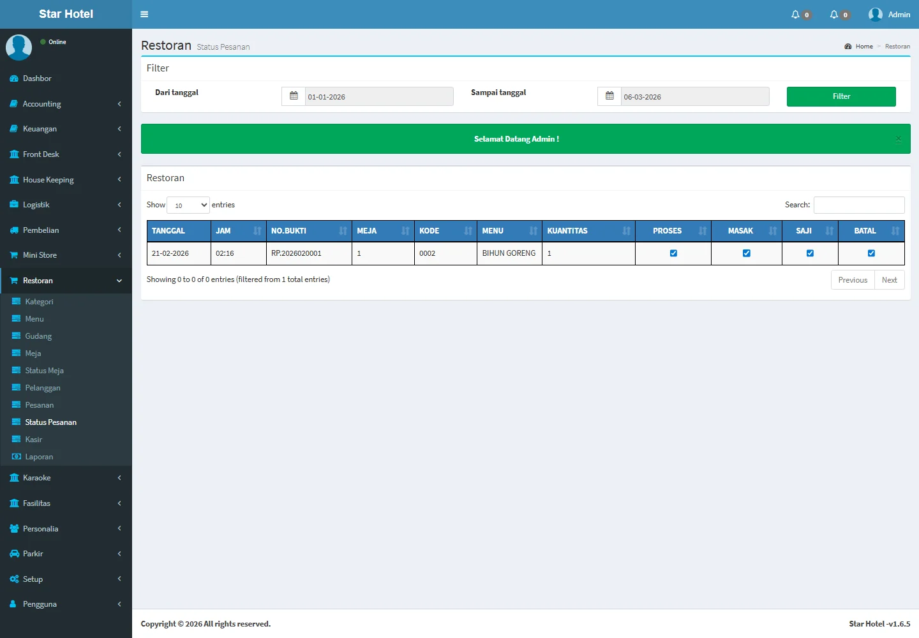Open Kasir under Restoran menu
The image size is (919, 638).
[x=34, y=440]
